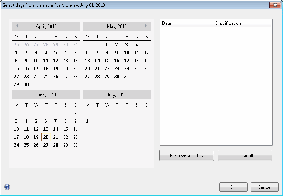The height and width of the screenshot is (196, 283).
Task: Sort list by Date column header
Action: pos(187,23)
